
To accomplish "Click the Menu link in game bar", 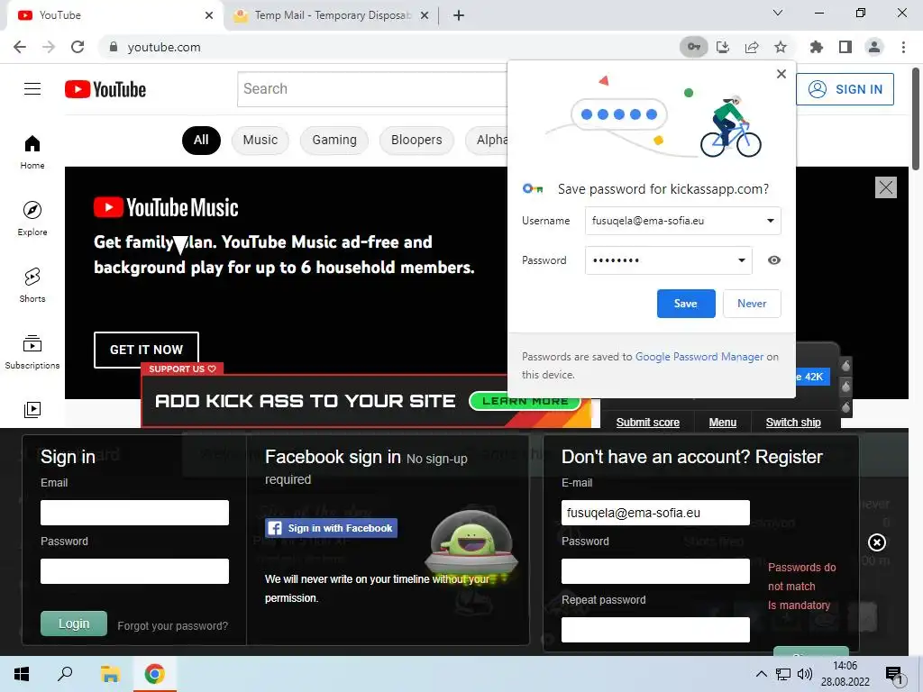I will pyautogui.click(x=722, y=423).
